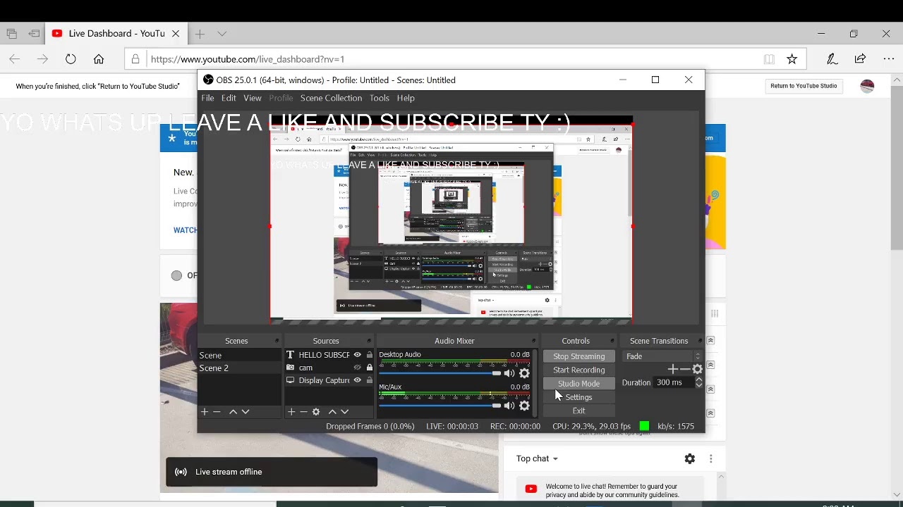
Task: Mute Desktop Audio with its speaker icon
Action: coord(509,373)
